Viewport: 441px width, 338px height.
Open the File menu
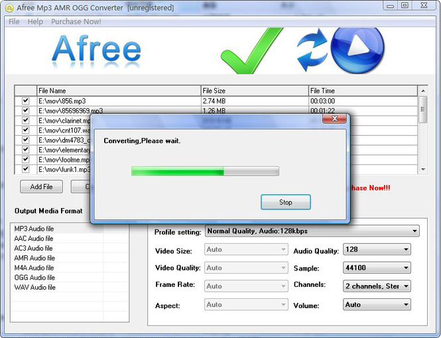pyautogui.click(x=14, y=22)
